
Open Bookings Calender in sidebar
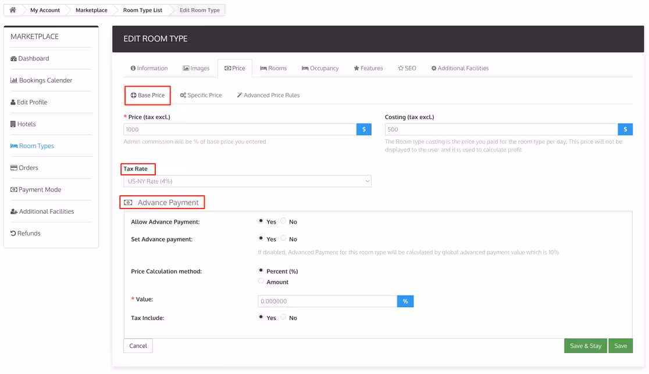point(41,80)
